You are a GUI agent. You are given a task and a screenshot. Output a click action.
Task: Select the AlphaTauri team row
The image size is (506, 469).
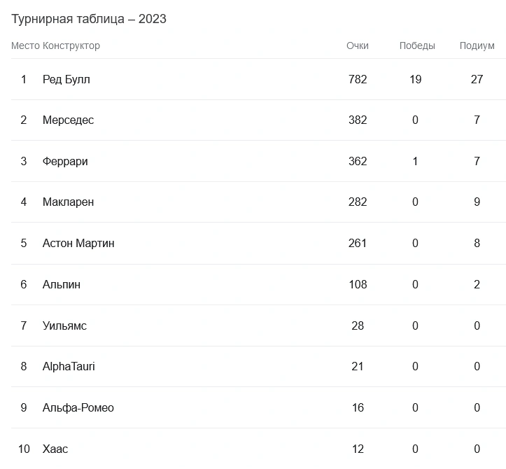pyautogui.click(x=69, y=366)
